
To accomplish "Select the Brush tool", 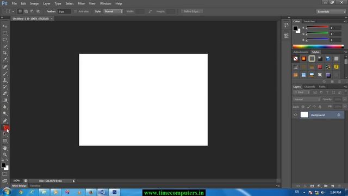I will pyautogui.click(x=5, y=73).
